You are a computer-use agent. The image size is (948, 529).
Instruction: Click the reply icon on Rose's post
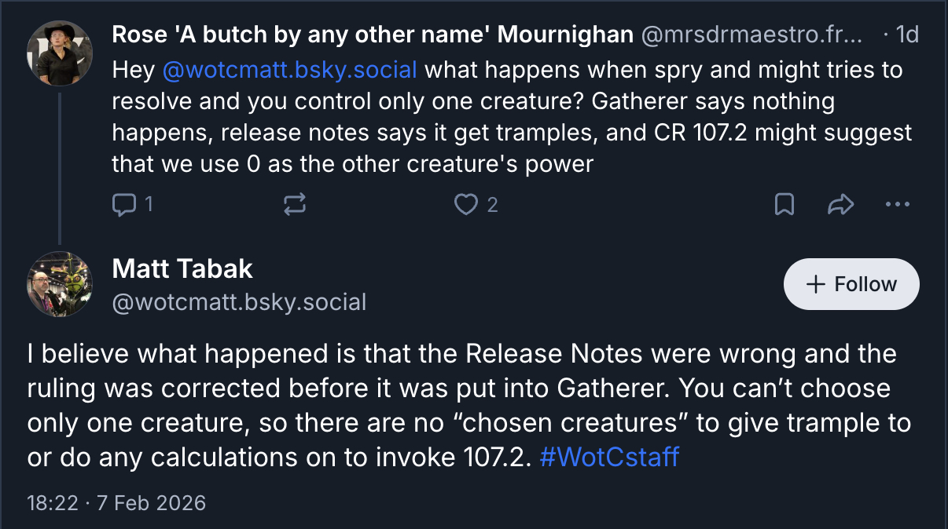click(x=124, y=205)
